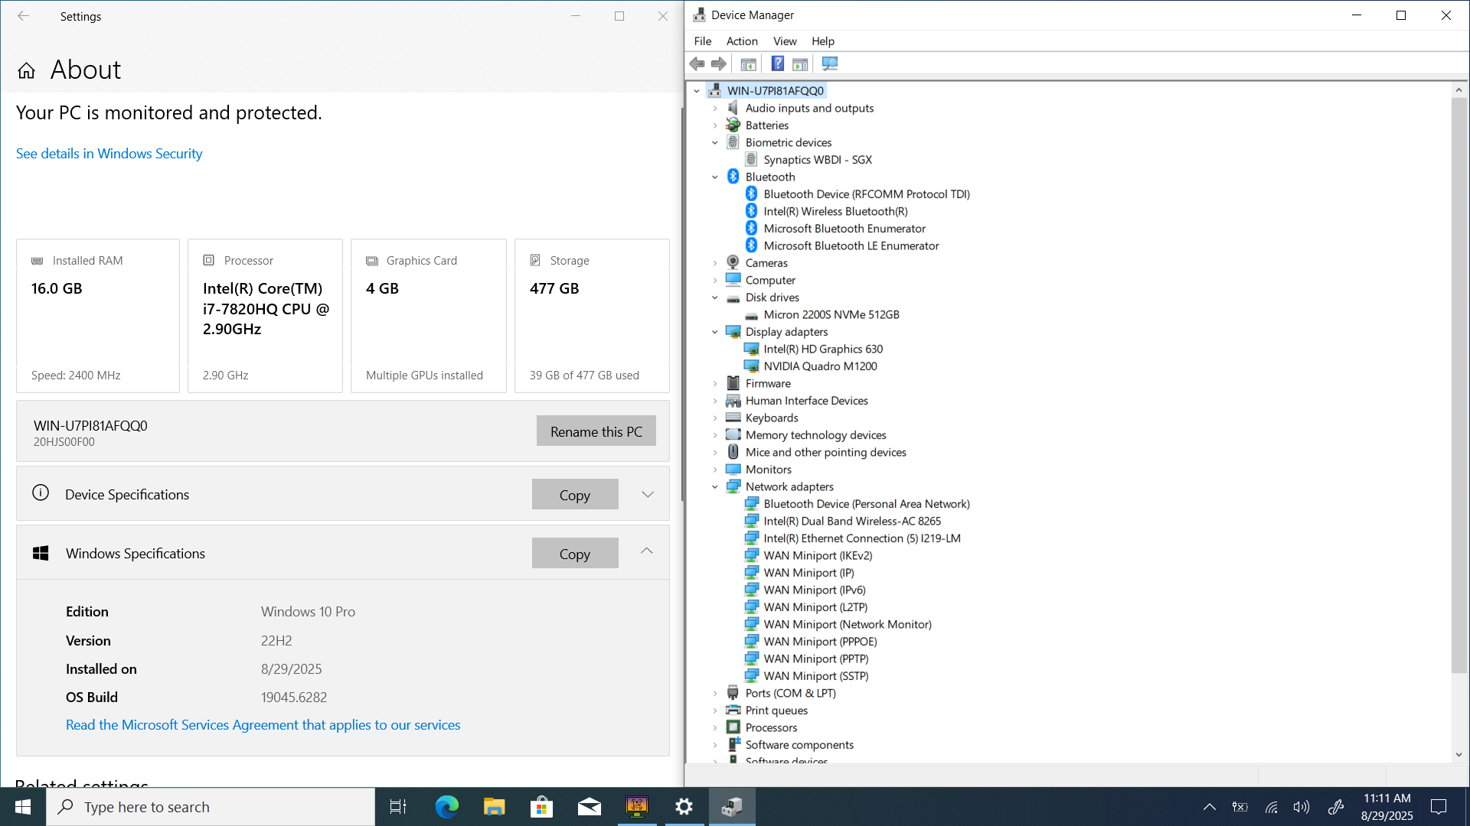The width and height of the screenshot is (1470, 826).
Task: Open volume control in system tray
Action: coord(1301,807)
